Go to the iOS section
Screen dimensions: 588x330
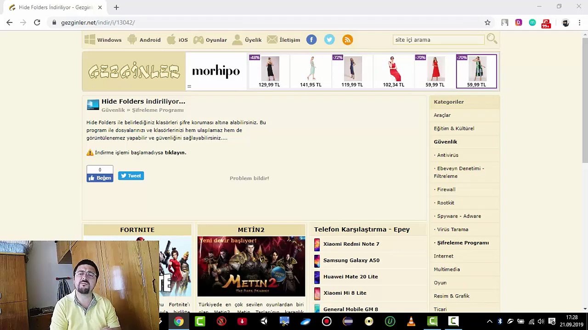177,40
